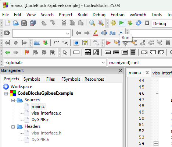Screen dimensions: 172x147
Task: Go to next bookmark flag
Action: [44, 52]
